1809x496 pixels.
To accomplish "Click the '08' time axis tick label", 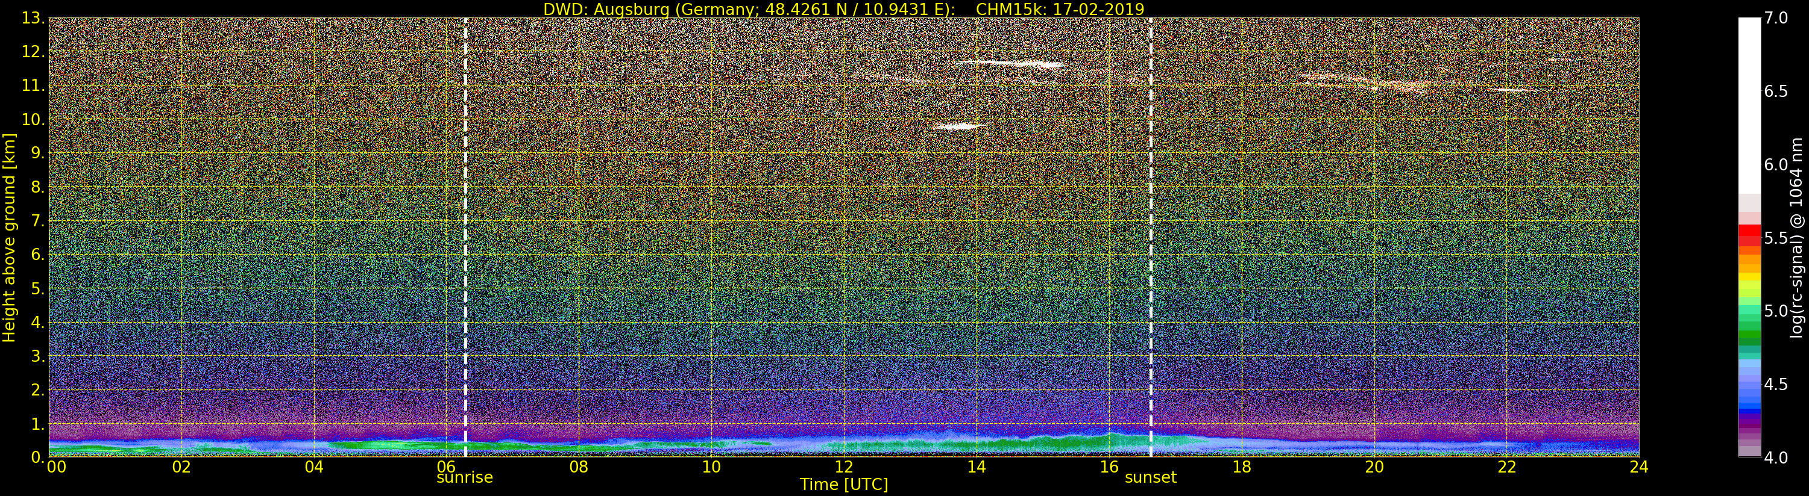I will [x=579, y=467].
